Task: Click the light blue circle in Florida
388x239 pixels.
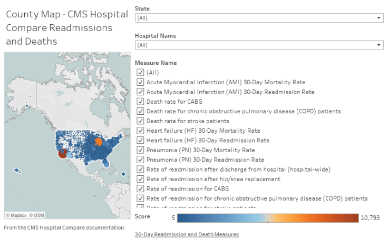Action: coord(107,164)
